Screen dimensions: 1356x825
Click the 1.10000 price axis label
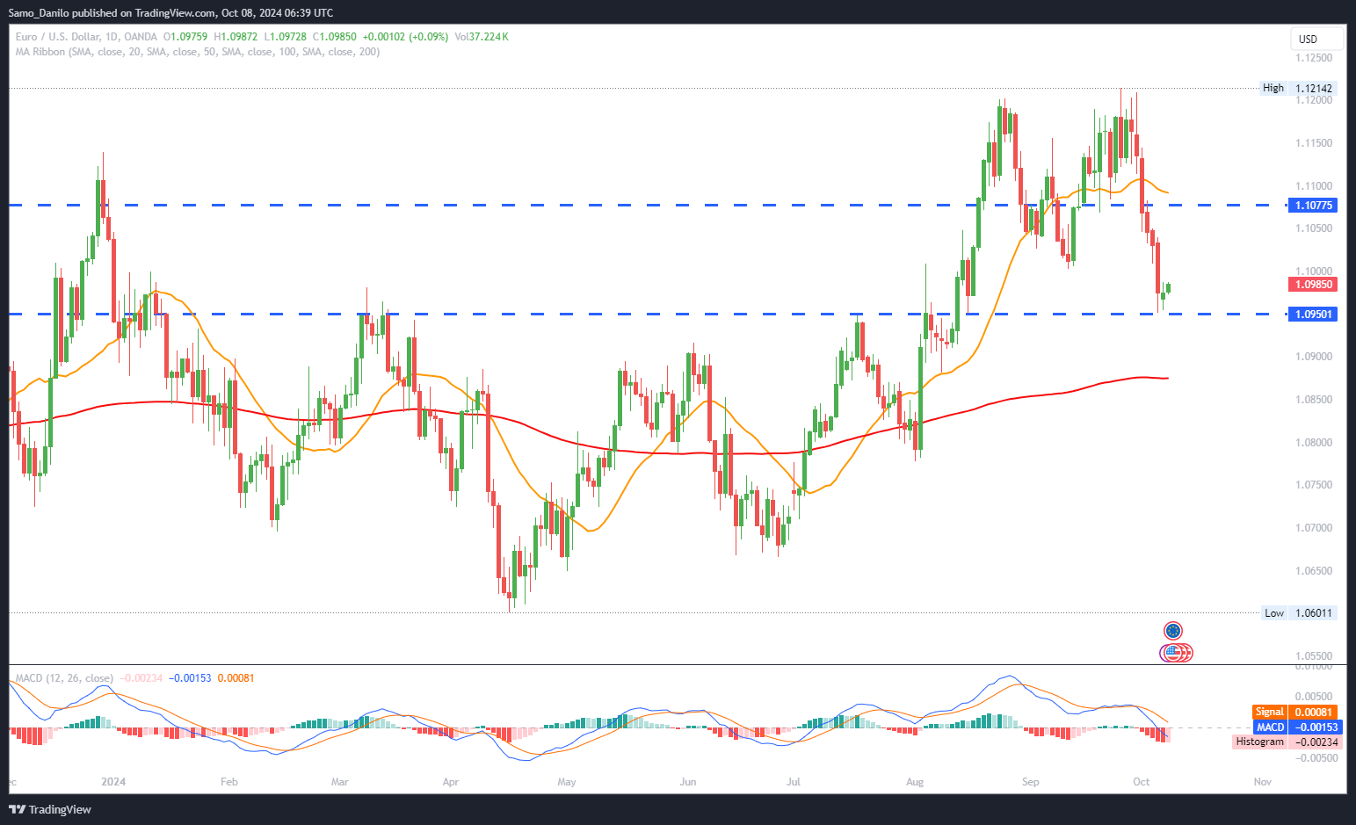pos(1314,271)
